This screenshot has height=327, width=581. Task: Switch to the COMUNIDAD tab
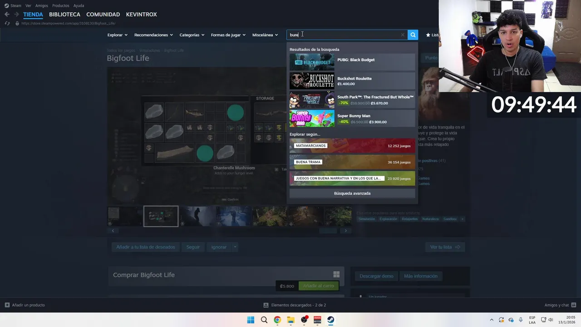coord(103,15)
